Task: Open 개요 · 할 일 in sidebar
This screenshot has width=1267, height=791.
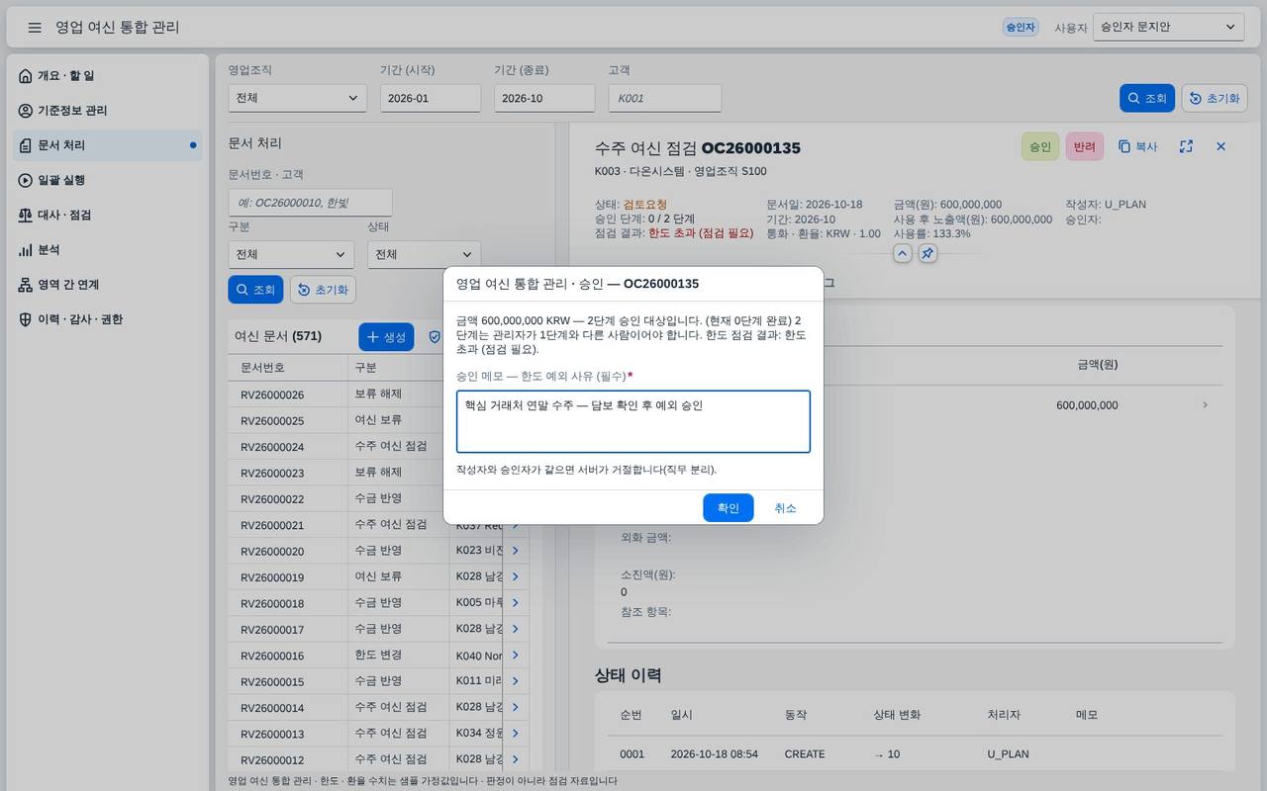Action: point(107,75)
